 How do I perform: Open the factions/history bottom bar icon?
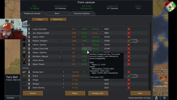tap(156, 98)
